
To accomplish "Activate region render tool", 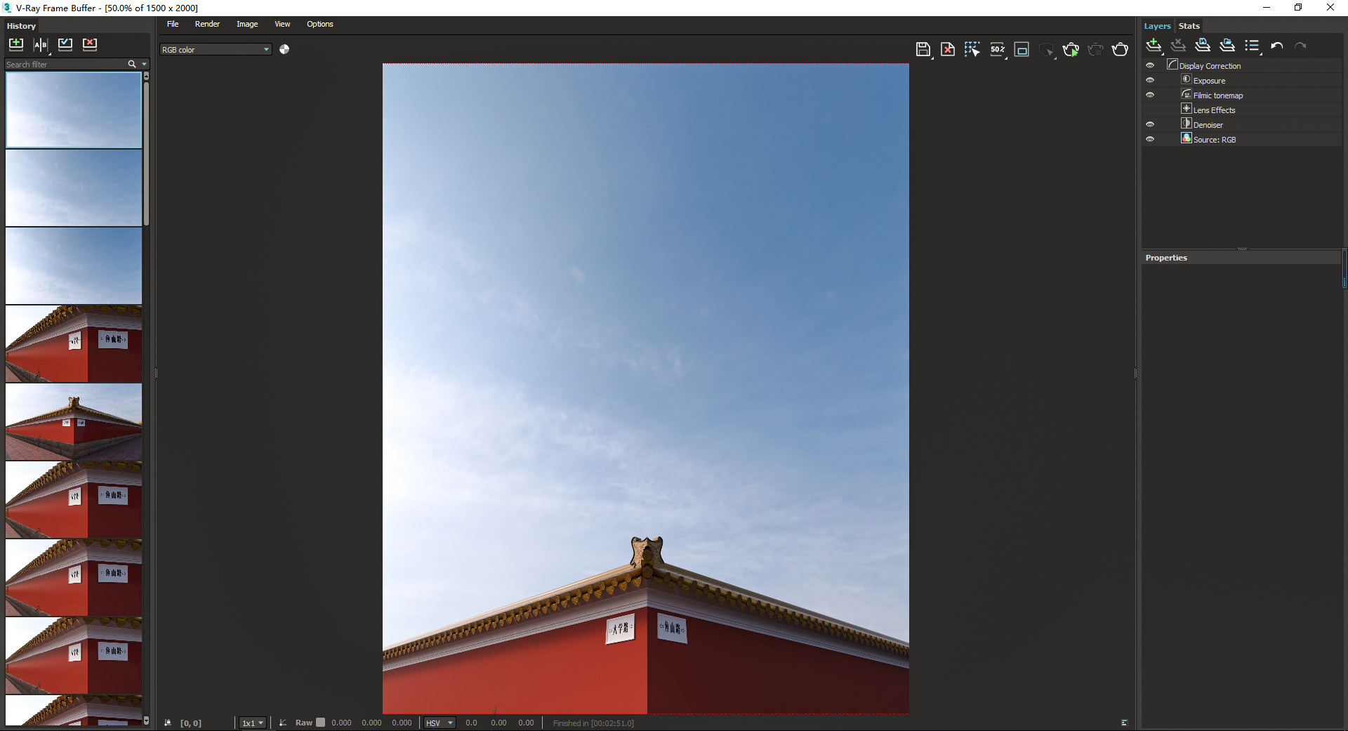I will pyautogui.click(x=1022, y=49).
